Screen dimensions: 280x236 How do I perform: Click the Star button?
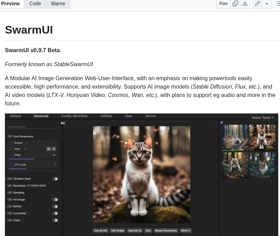pyautogui.click(x=148, y=230)
